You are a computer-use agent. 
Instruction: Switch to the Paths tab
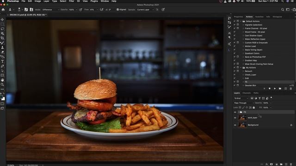tap(256, 93)
